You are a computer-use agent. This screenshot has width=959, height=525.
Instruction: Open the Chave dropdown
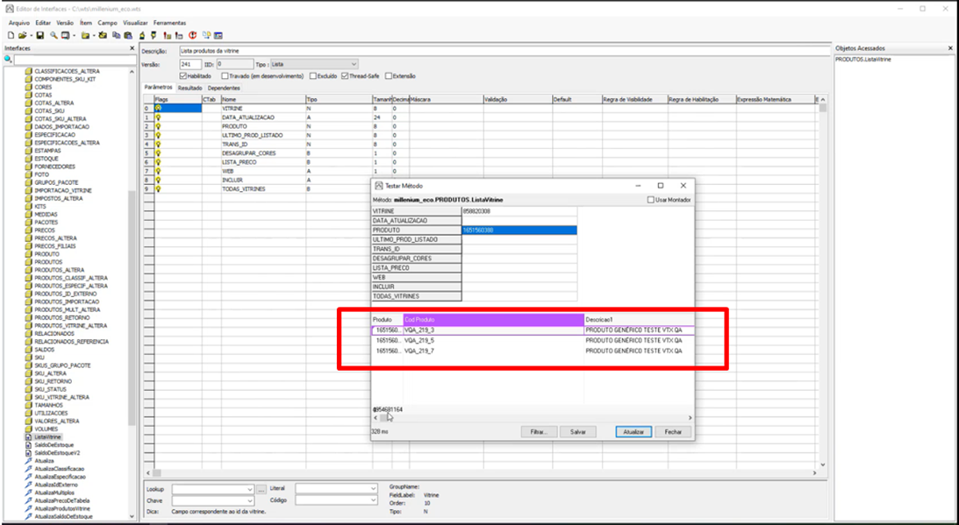click(213, 500)
